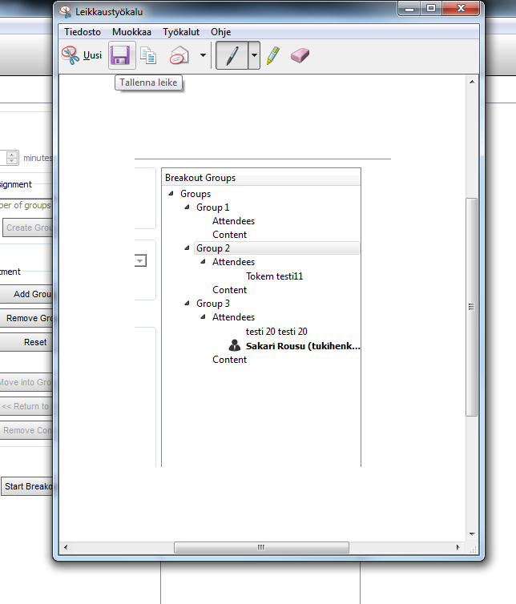Select the Pen drawing tool
The width and height of the screenshot is (516, 604).
point(231,56)
